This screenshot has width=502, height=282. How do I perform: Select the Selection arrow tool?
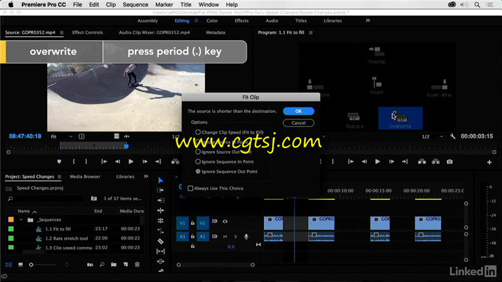(x=161, y=180)
